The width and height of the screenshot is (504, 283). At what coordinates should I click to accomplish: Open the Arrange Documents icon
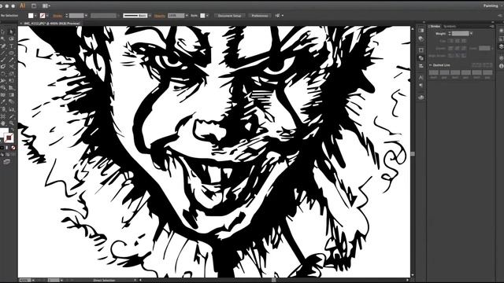[46, 6]
